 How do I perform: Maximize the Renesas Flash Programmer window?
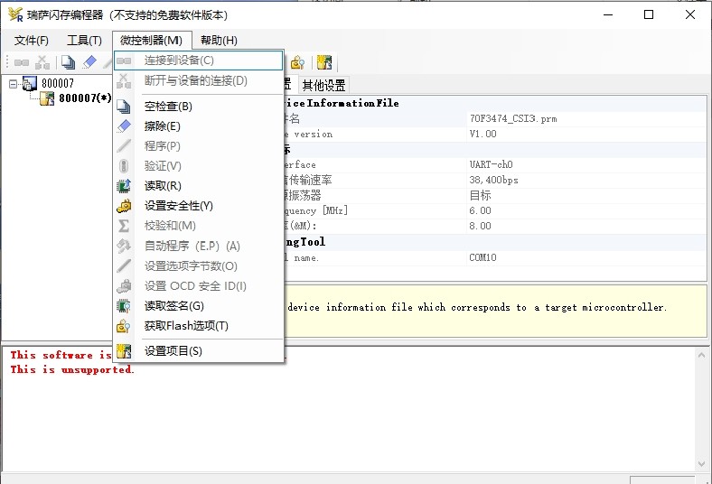[649, 14]
